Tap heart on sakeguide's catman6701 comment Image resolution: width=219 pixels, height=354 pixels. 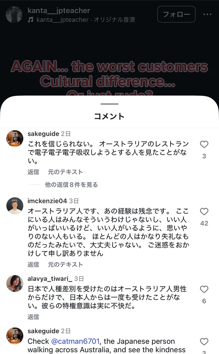point(204,342)
